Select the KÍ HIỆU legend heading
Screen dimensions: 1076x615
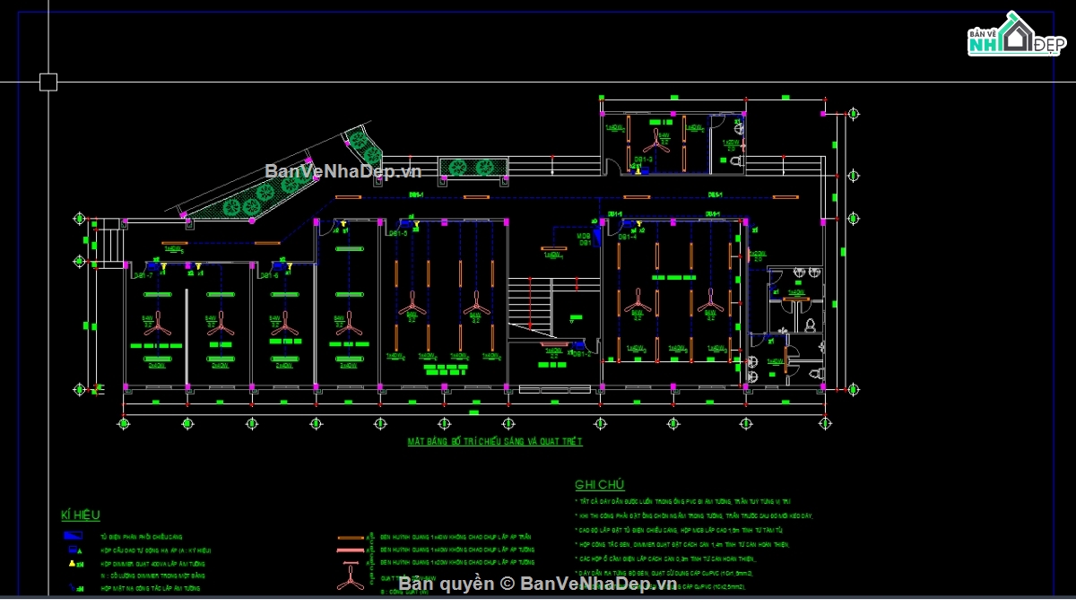(x=80, y=515)
